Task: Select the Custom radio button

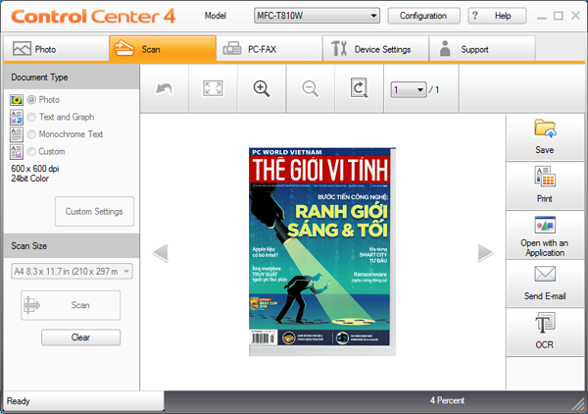Action: [x=31, y=151]
